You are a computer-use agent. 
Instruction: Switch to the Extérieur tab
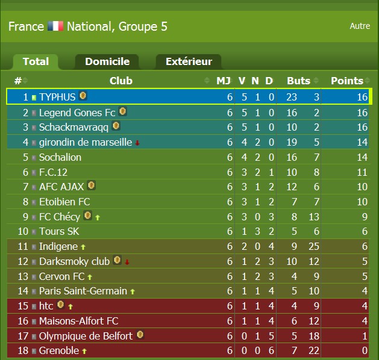189,62
